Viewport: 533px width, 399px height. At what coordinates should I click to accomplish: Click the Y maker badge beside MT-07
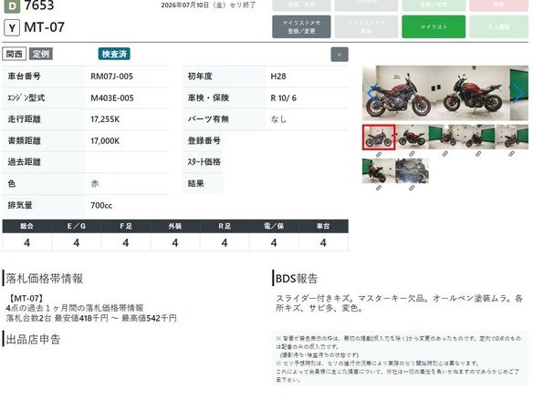[12, 28]
